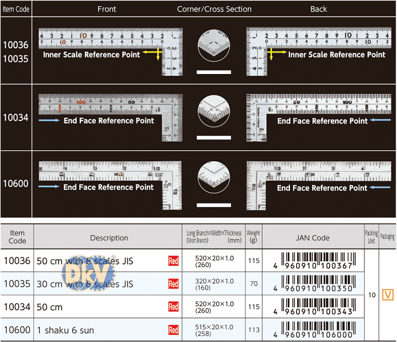Click the Red badge in the 10036 row
397x342 pixels.
(173, 261)
